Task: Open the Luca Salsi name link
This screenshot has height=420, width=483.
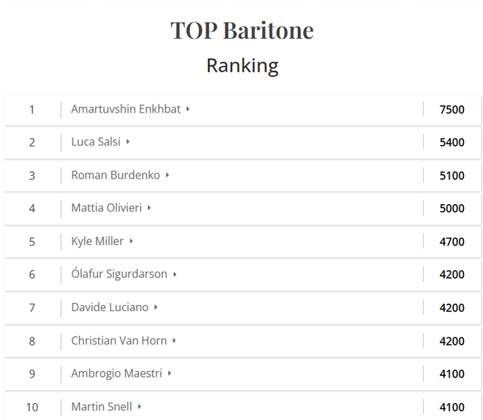Action: [95, 142]
